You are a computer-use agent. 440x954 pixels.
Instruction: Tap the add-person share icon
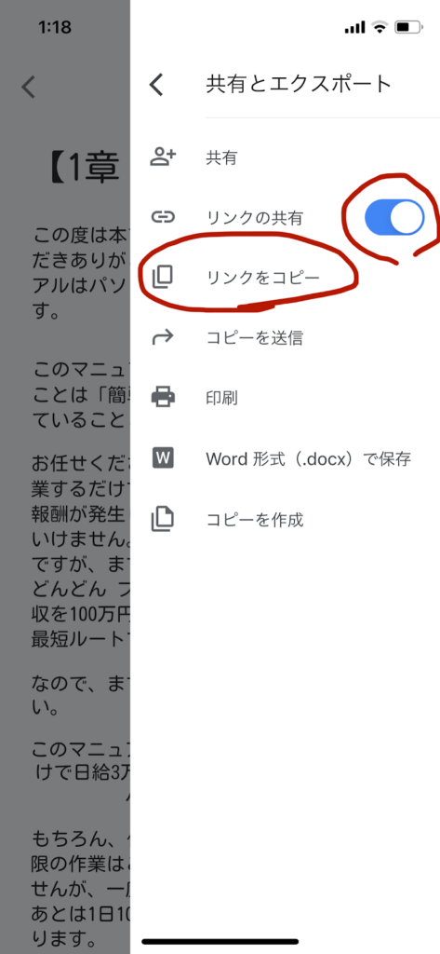pos(162,157)
